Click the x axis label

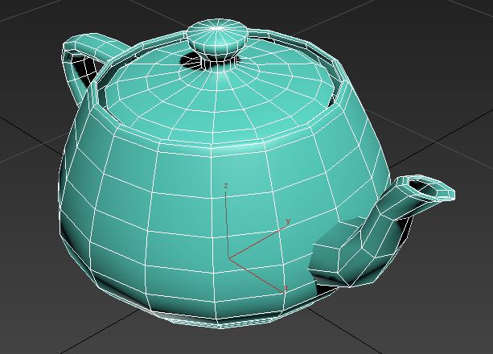click(286, 287)
